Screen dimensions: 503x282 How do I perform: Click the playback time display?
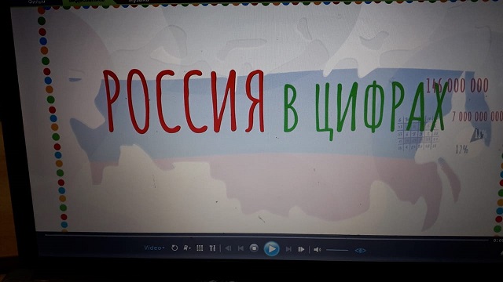pyautogui.click(x=498, y=240)
